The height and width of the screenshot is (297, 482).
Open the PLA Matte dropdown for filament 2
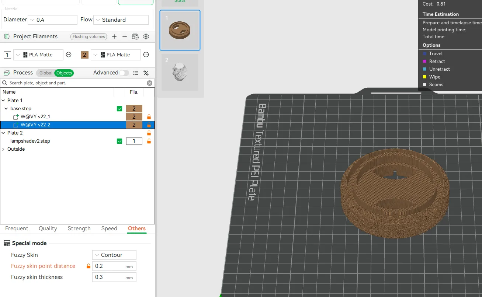pos(116,55)
